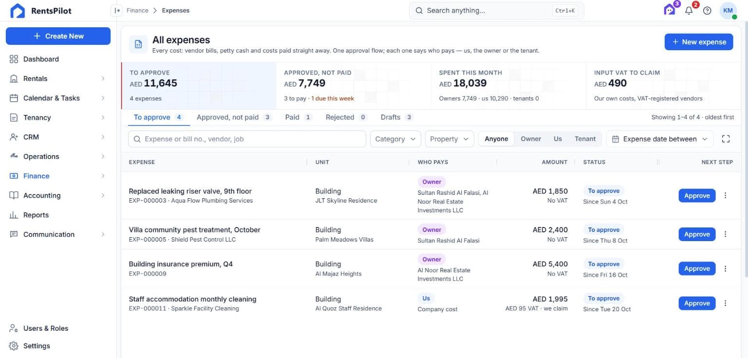Click the RentsPilot house logo
Screen dimensions: 748x358
pyautogui.click(x=18, y=11)
